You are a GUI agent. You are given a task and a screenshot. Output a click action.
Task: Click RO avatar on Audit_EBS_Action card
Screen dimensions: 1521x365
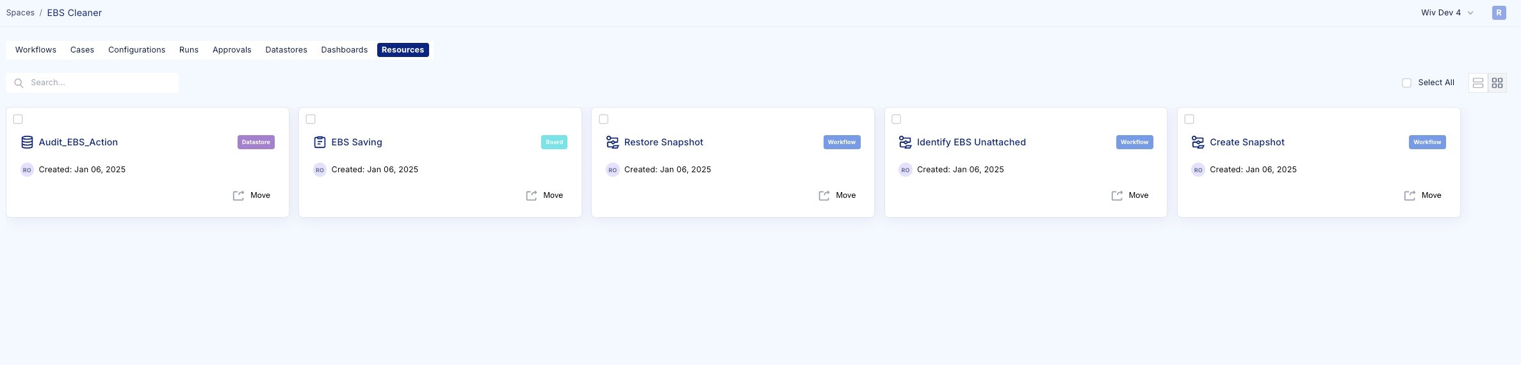tap(27, 170)
